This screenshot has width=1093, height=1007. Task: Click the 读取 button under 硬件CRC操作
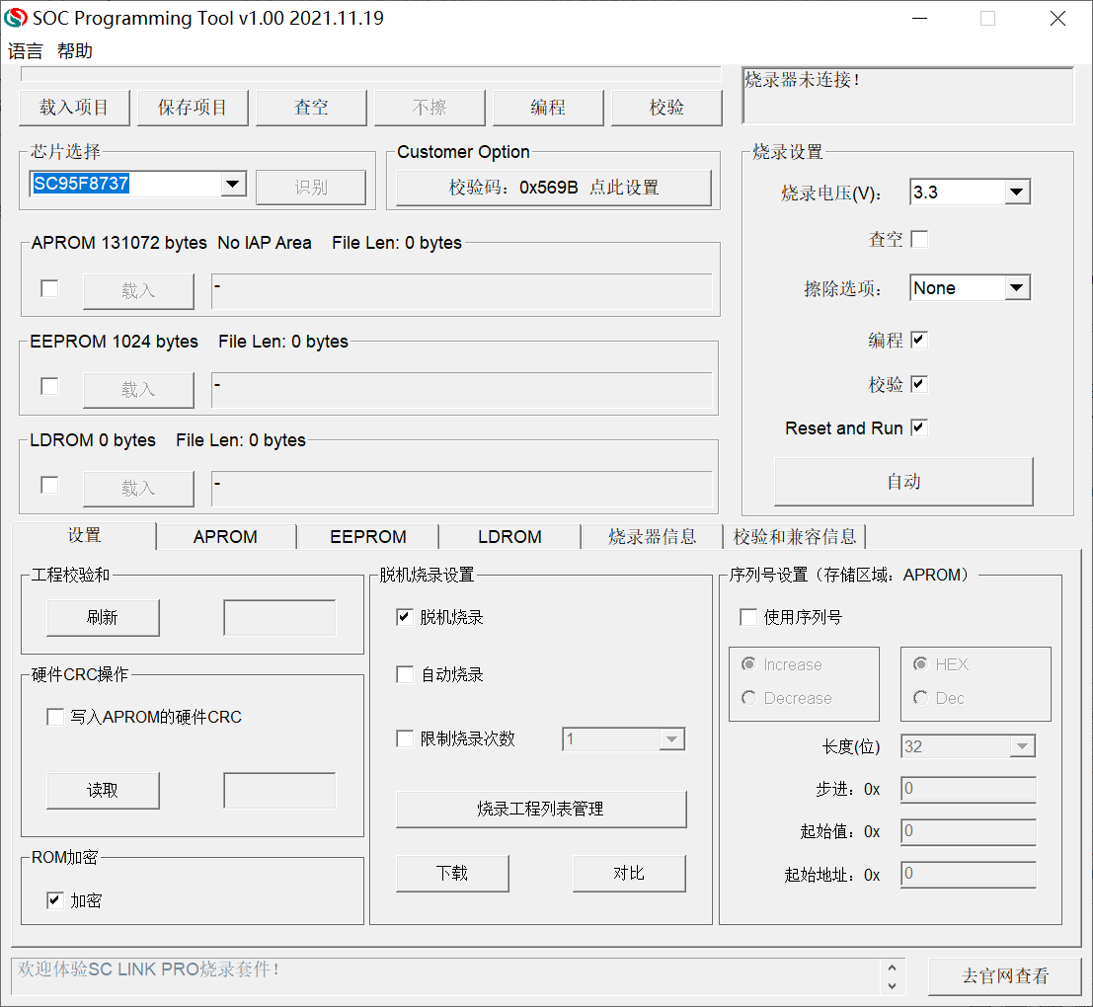pyautogui.click(x=103, y=790)
